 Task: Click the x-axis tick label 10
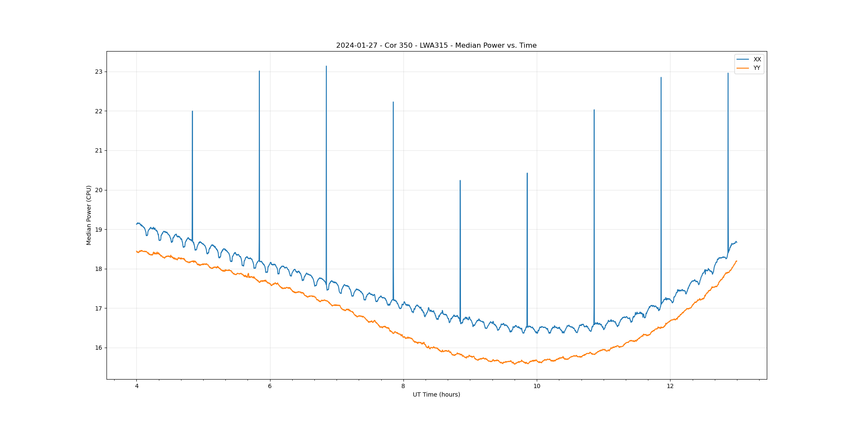[537, 386]
